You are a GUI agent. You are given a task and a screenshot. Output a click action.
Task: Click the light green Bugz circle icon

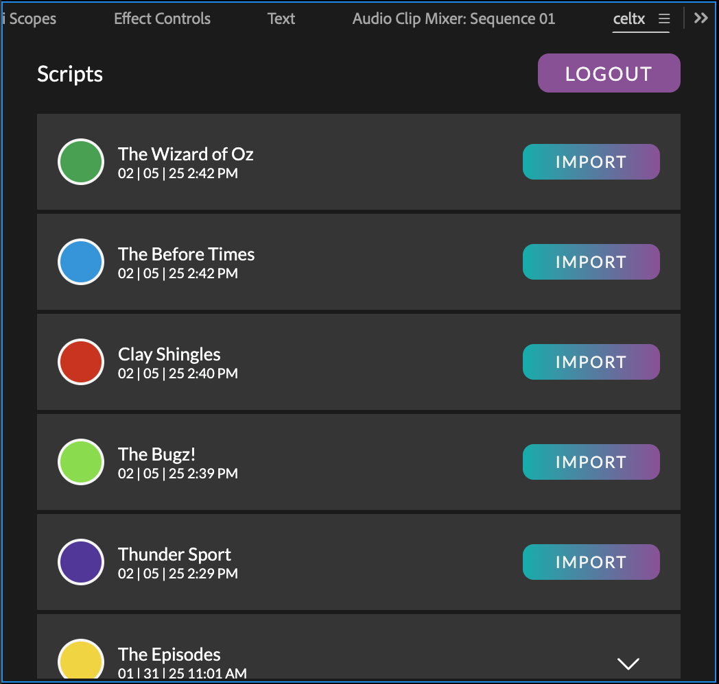tap(81, 462)
